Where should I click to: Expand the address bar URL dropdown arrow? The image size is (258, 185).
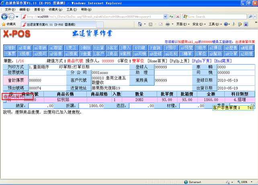click(166, 17)
